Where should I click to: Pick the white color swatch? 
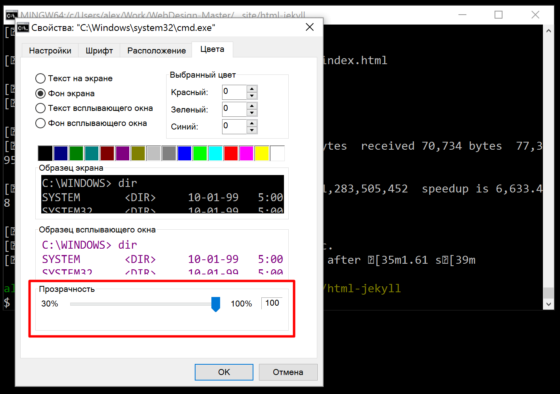277,153
